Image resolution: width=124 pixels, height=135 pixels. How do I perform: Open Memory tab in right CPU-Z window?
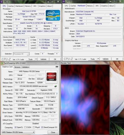point(90,6)
